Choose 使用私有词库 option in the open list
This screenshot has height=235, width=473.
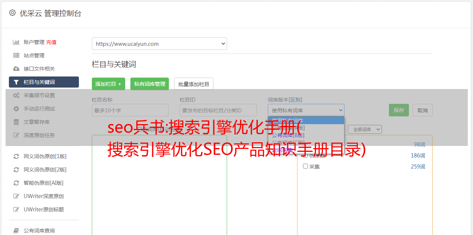tap(306, 120)
